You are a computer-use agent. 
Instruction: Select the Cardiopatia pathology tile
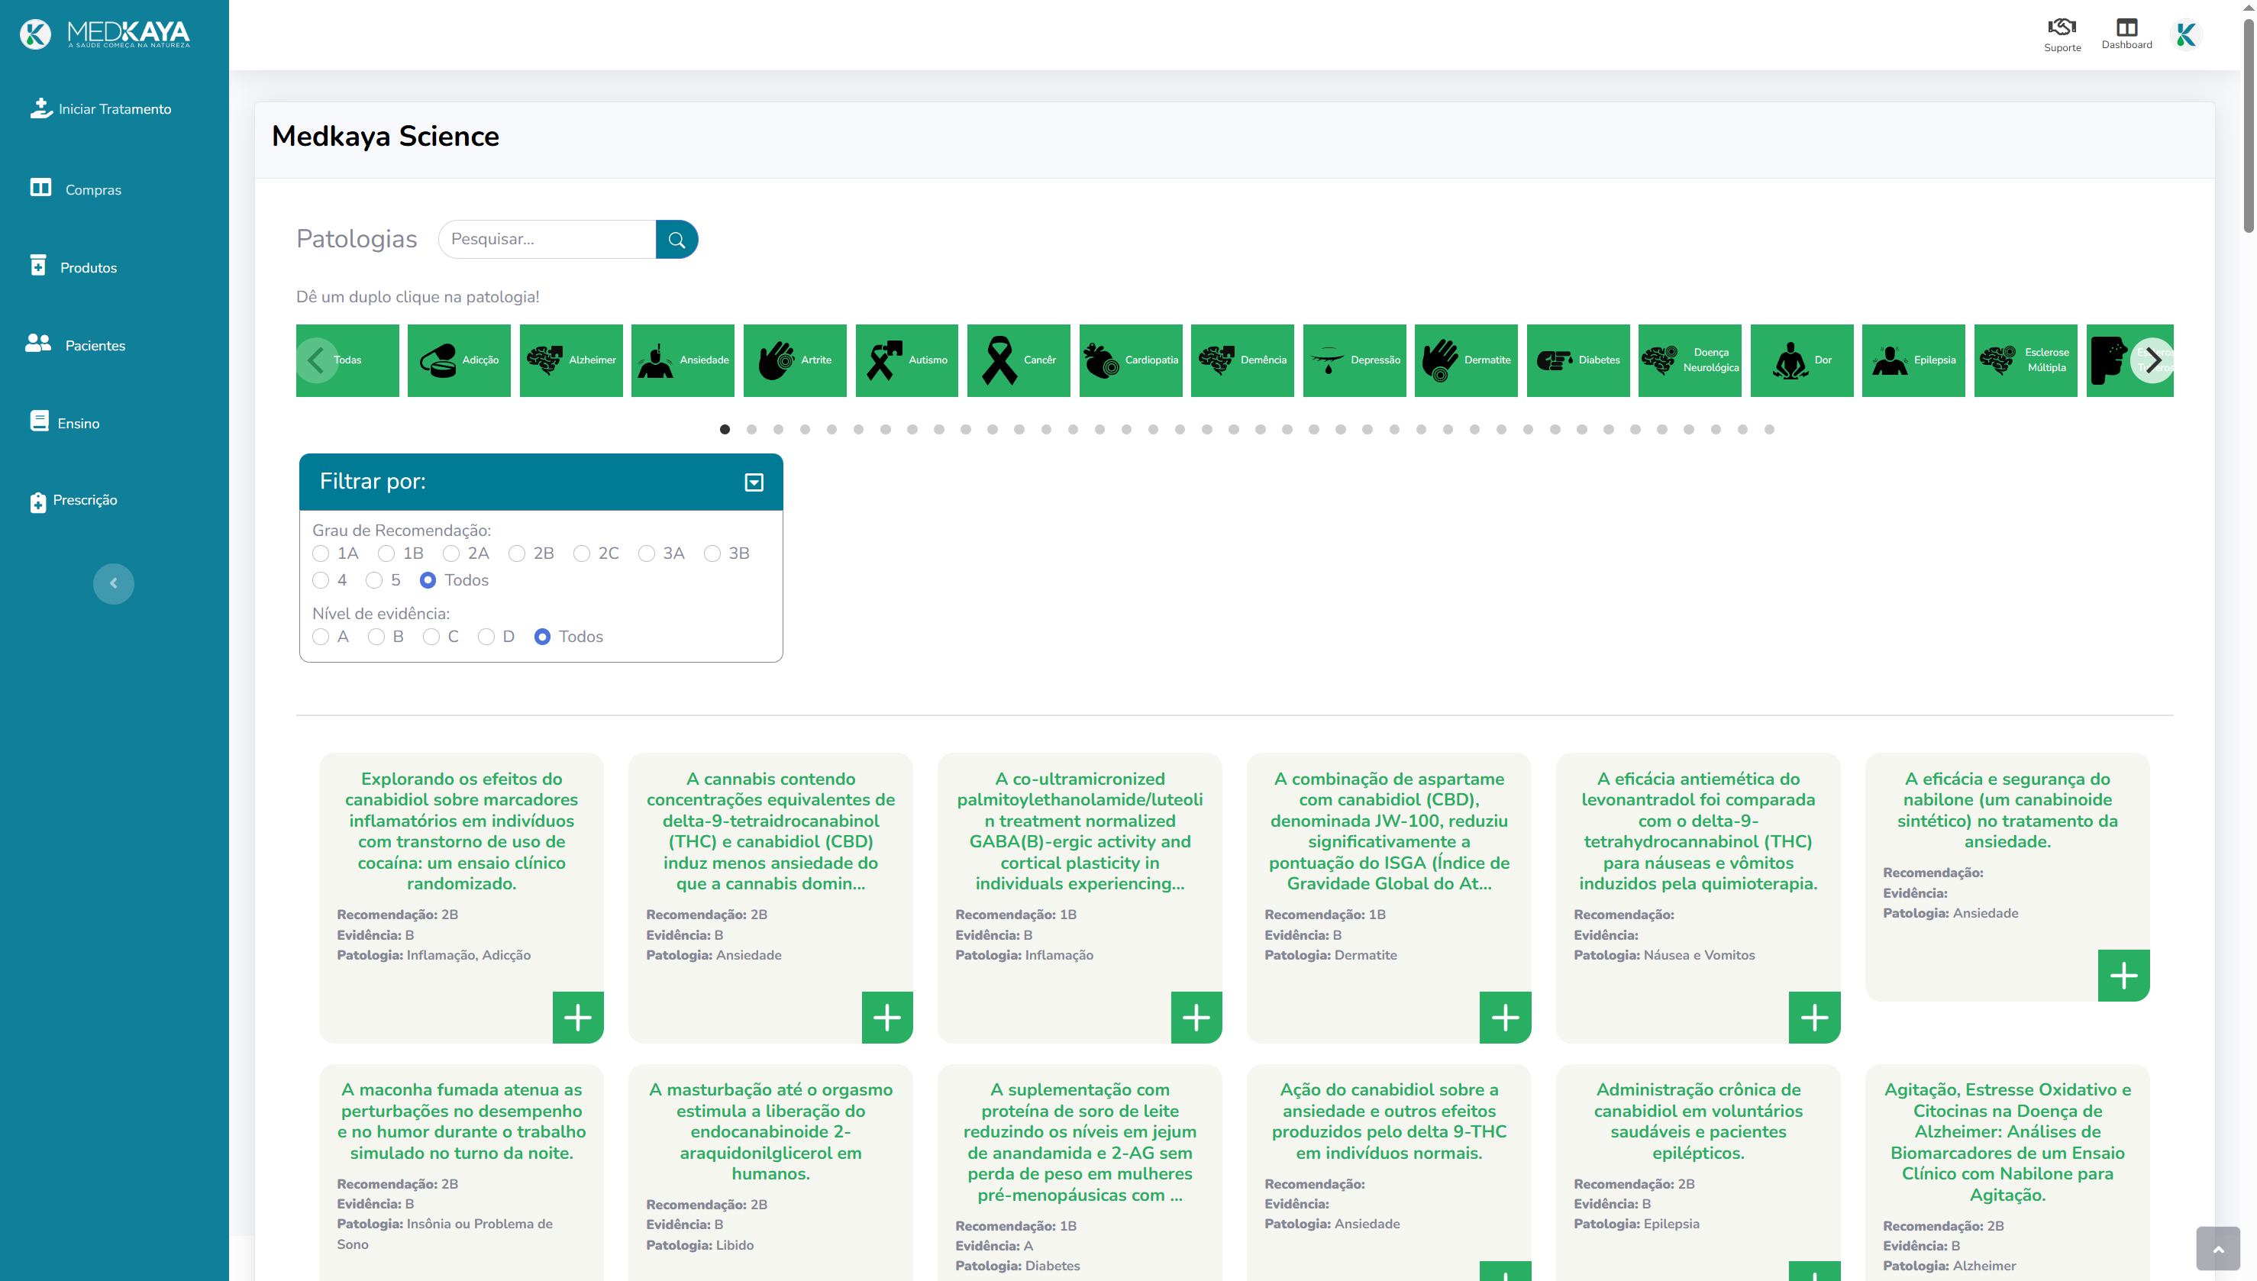(1131, 361)
